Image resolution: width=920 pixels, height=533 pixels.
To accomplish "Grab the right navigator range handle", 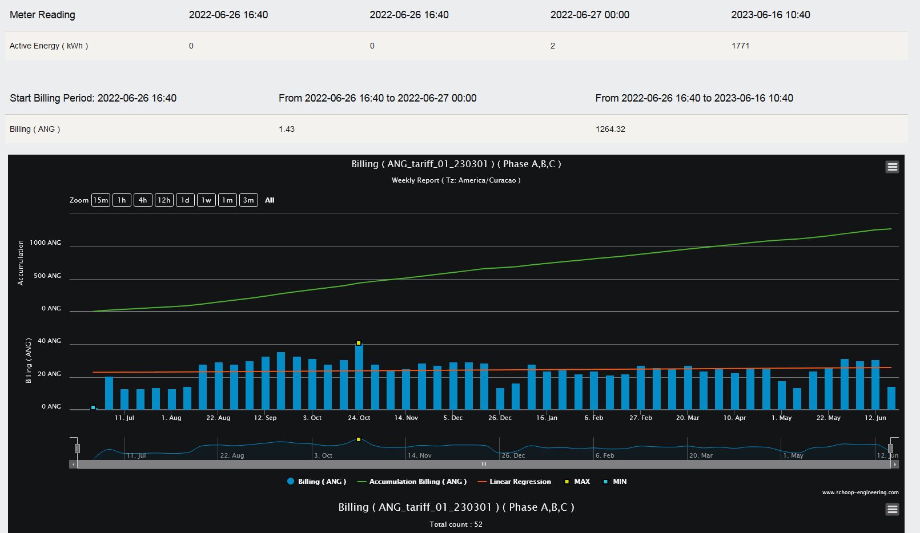I will (x=890, y=449).
